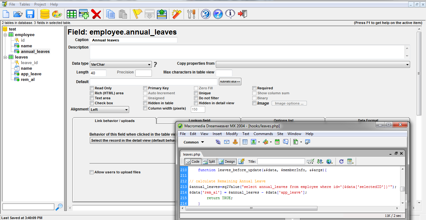This screenshot has width=426, height=220.
Task: Toggle the Read Only checkbox
Action: click(92, 88)
